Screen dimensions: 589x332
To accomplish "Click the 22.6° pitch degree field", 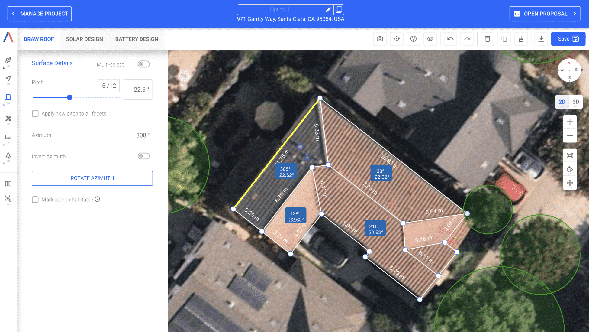I will click(138, 90).
